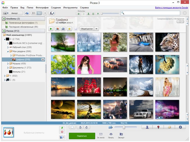The height and width of the screenshot is (142, 190).
Task: Filter photos with geotags
Action: click(98, 14)
